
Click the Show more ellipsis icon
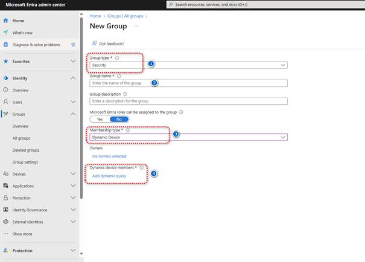(6, 234)
